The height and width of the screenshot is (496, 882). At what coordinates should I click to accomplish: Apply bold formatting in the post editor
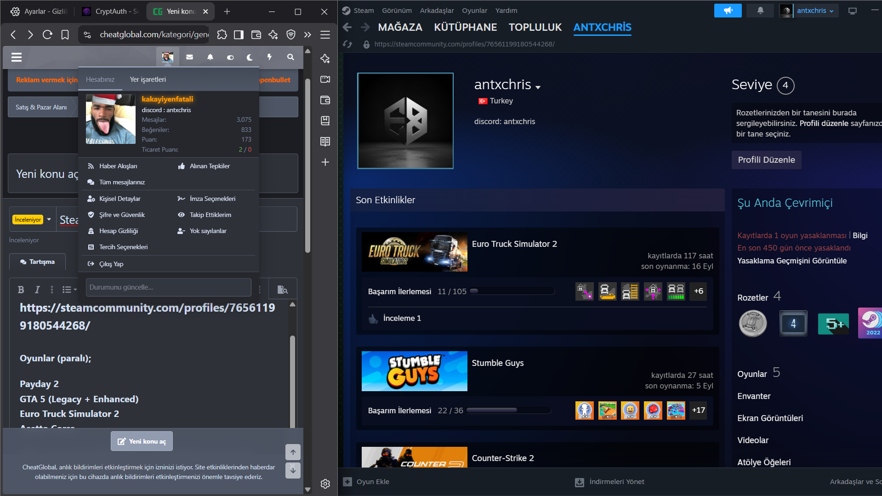point(21,290)
